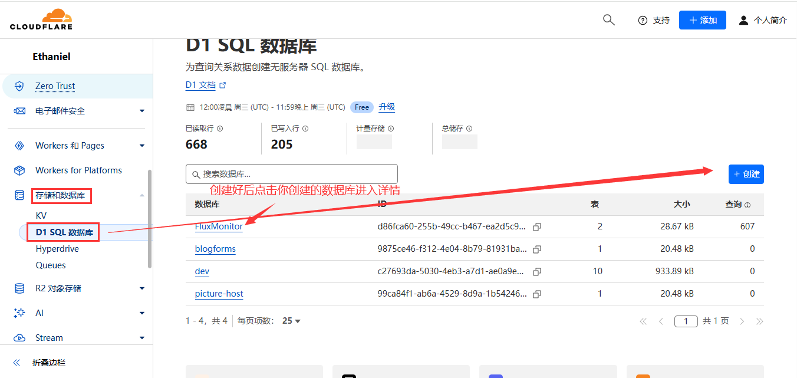Click info icon beside 查询 column header

pos(747,205)
